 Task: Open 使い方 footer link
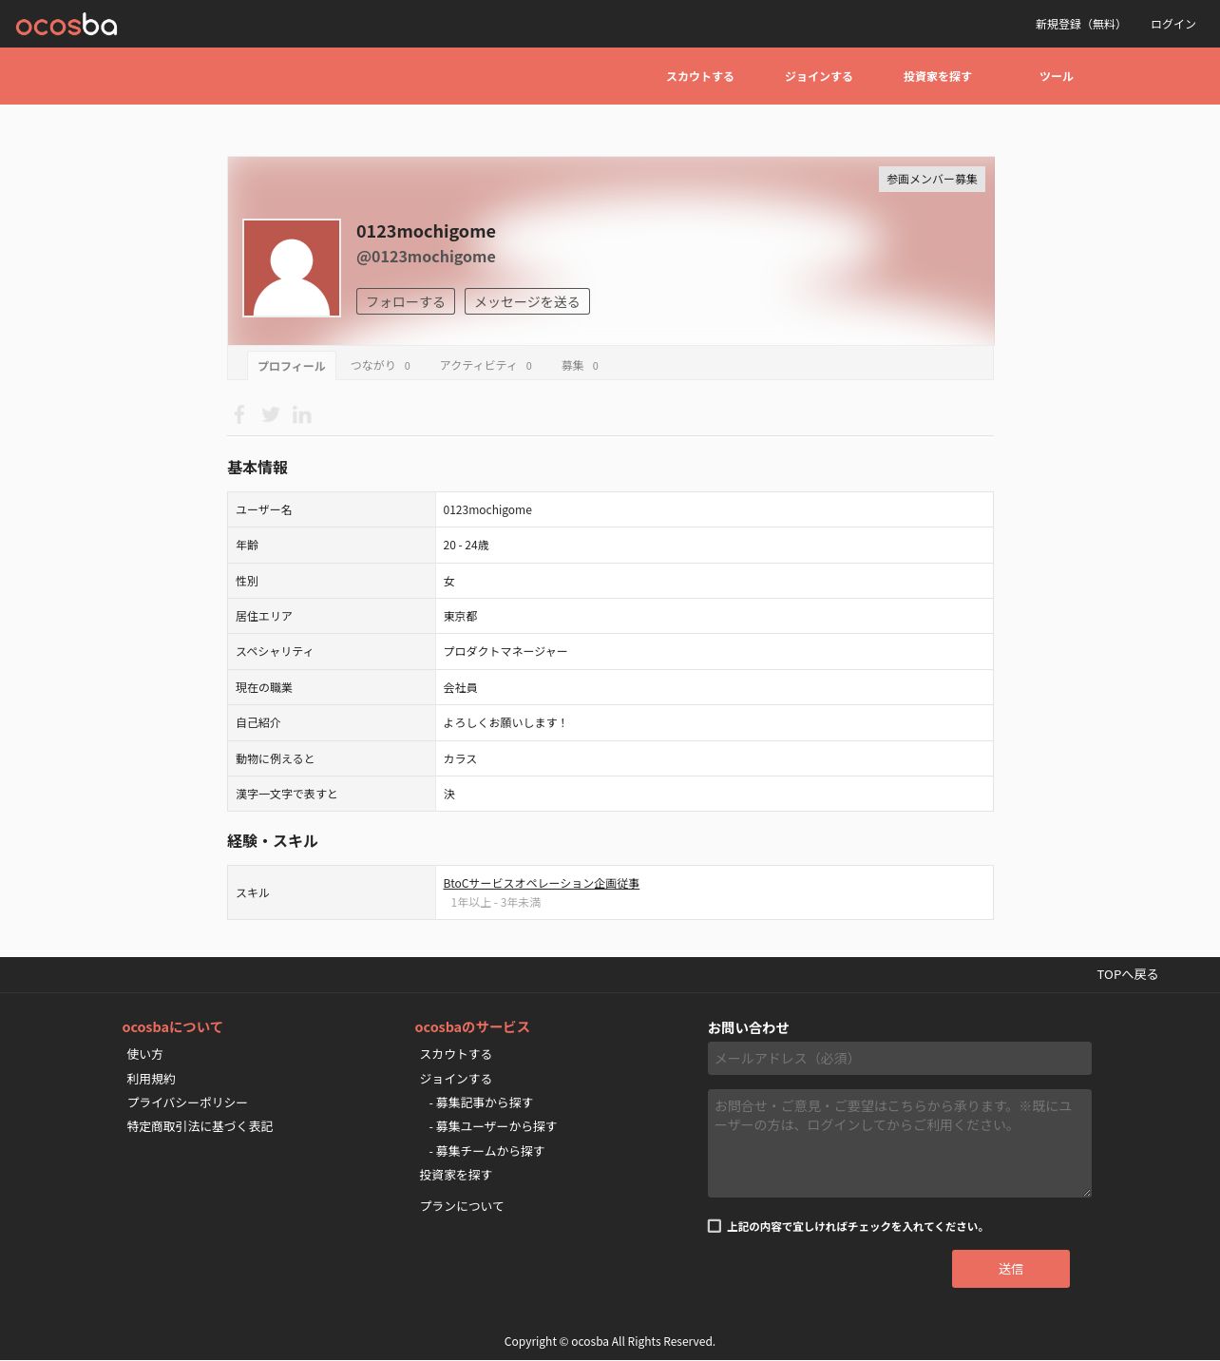tap(145, 1055)
